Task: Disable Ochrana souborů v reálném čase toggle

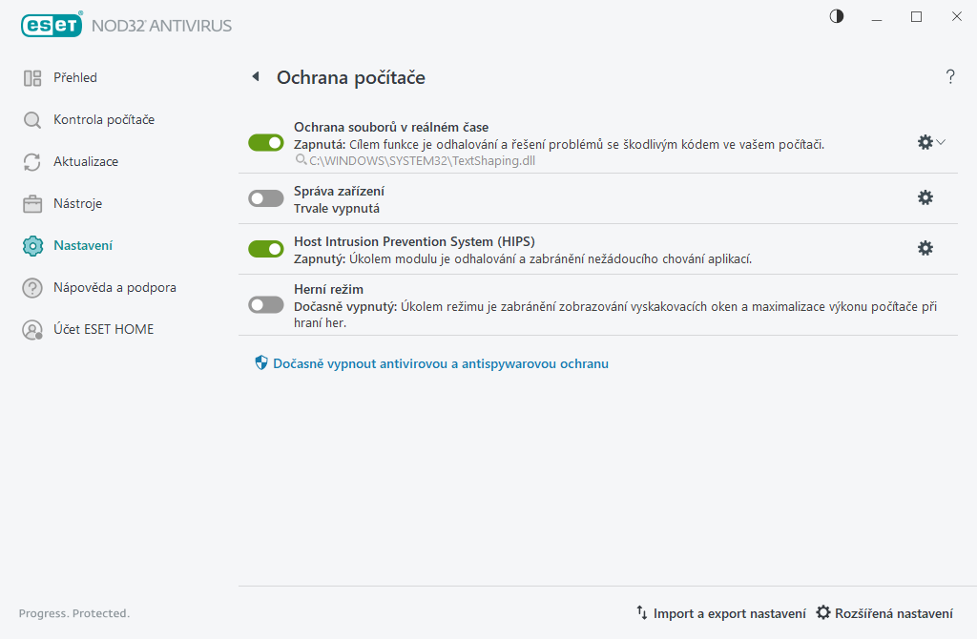Action: (x=266, y=142)
